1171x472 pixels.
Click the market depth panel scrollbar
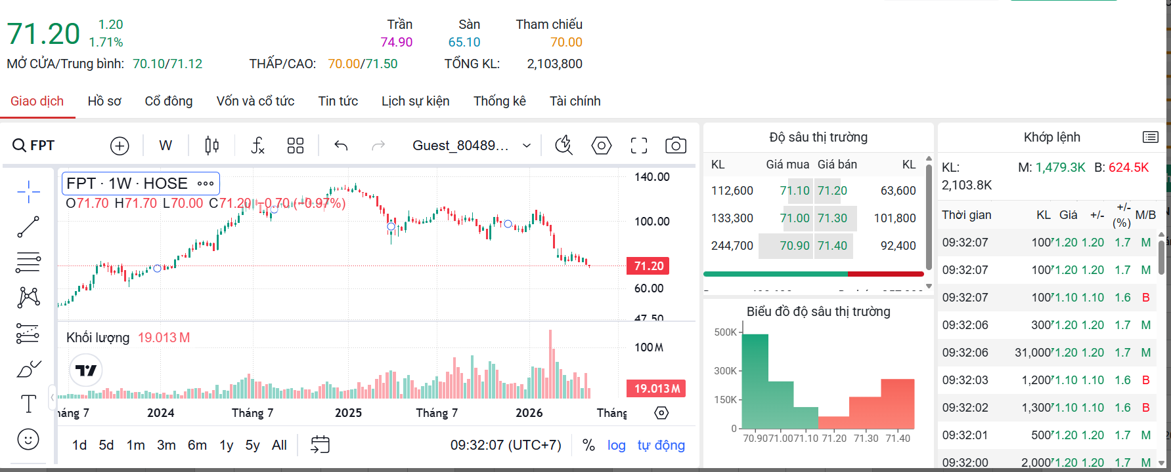pos(929,216)
